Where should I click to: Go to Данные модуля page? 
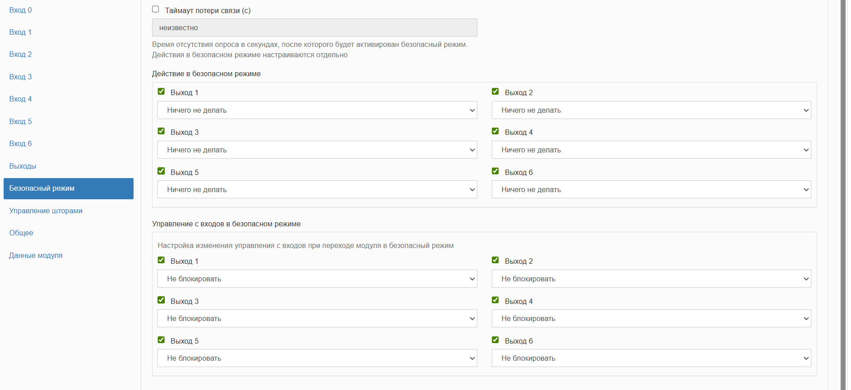36,255
